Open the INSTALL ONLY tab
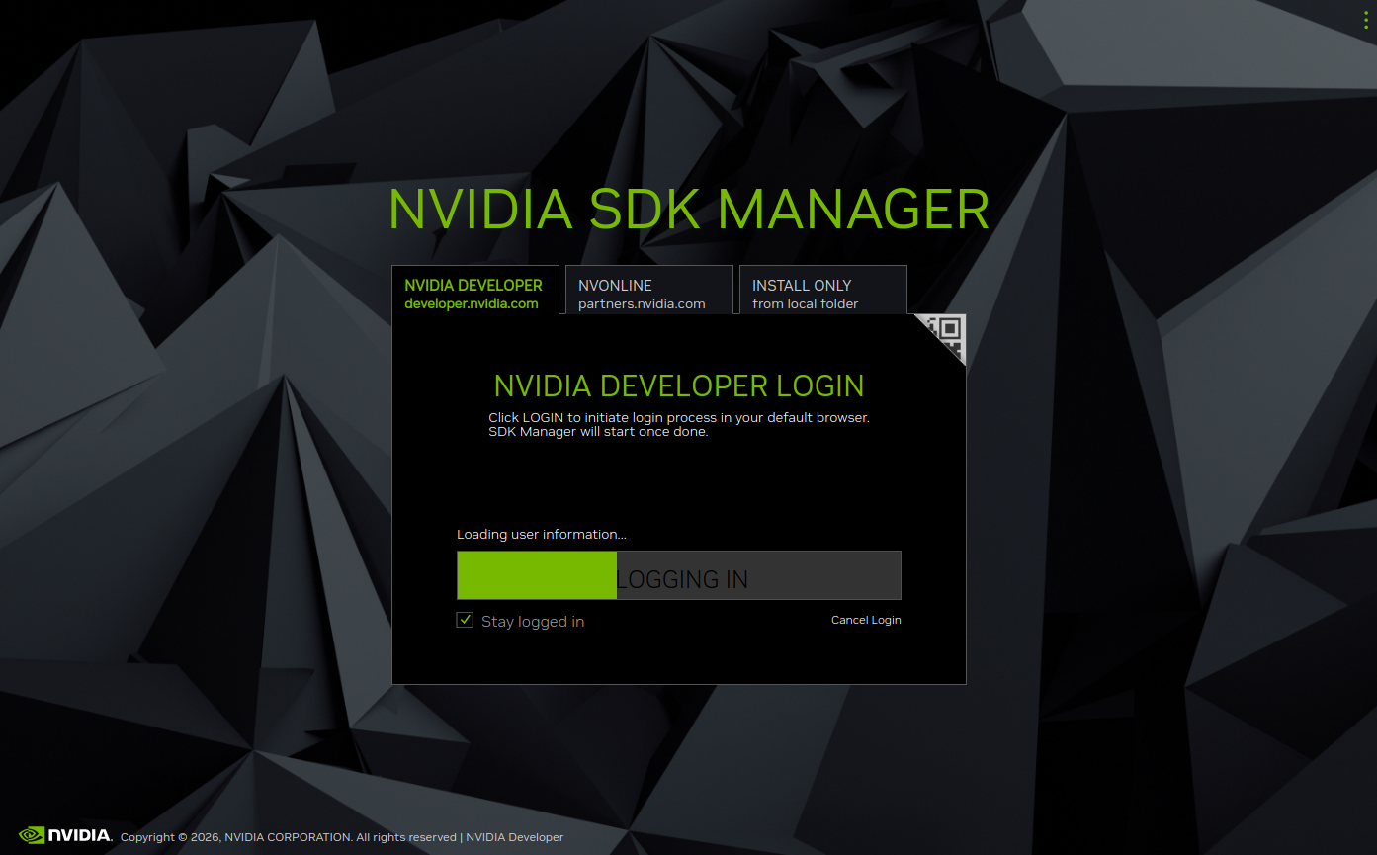Screen dimensions: 1377x855 click(x=822, y=290)
